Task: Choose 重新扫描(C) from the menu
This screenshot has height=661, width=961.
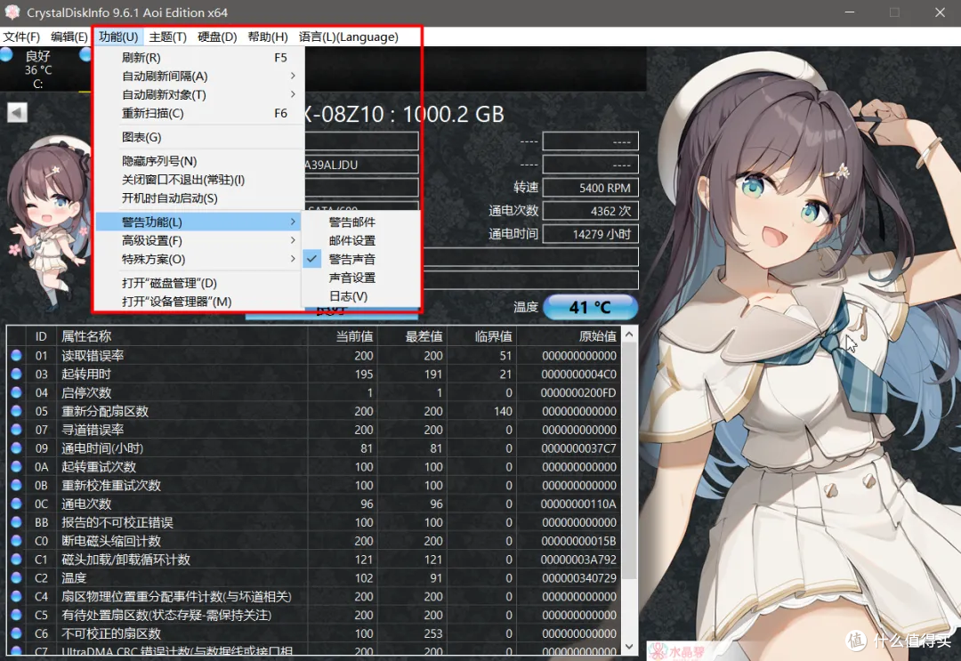Action: 200,113
